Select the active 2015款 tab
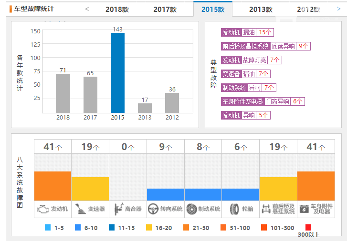The image size is (347, 241). [213, 9]
